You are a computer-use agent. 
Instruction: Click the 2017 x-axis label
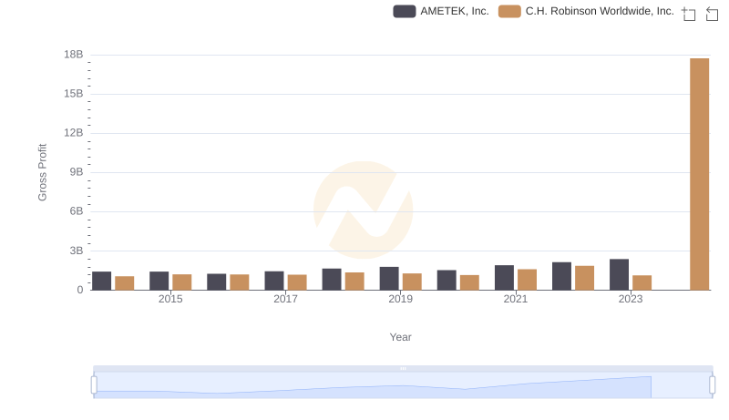(x=285, y=299)
